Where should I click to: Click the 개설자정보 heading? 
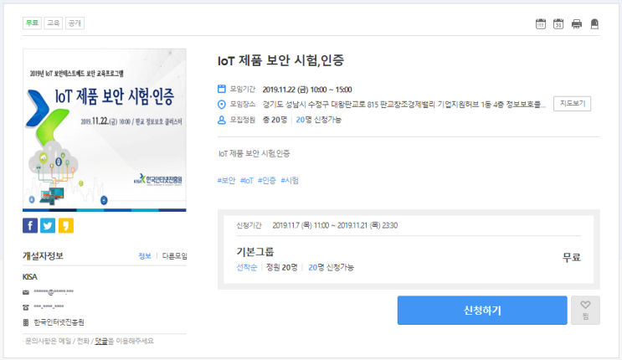click(43, 256)
